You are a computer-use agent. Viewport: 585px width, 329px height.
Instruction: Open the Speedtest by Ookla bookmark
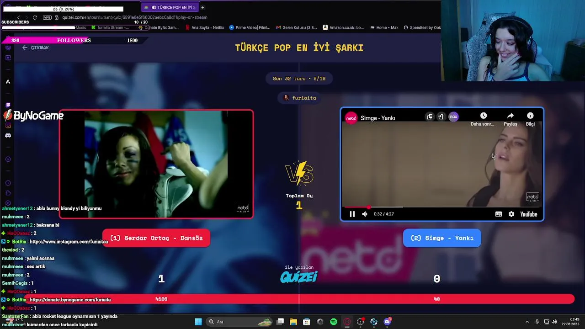pyautogui.click(x=422, y=27)
